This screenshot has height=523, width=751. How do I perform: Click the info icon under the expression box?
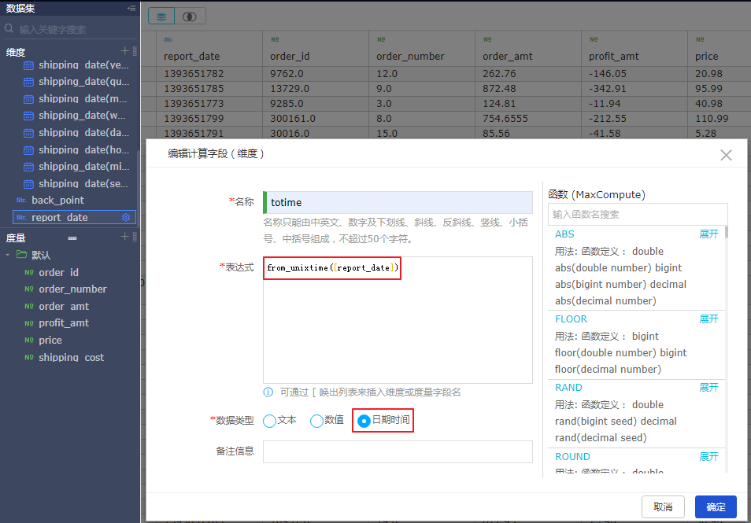pos(268,392)
